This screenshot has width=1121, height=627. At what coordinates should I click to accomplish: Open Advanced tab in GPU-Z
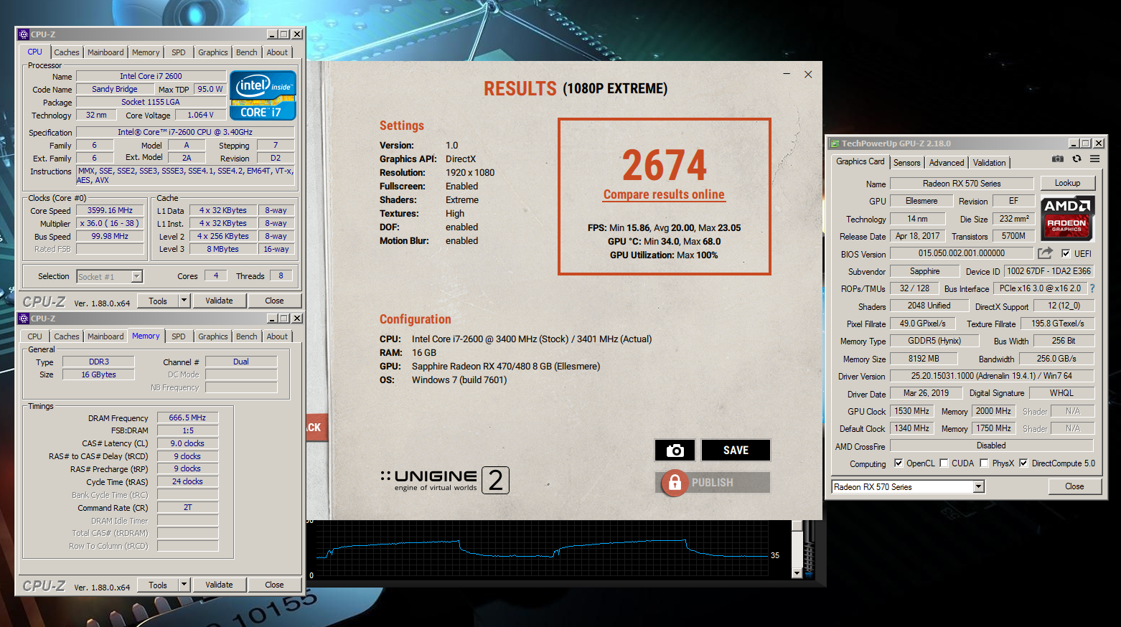pos(947,163)
